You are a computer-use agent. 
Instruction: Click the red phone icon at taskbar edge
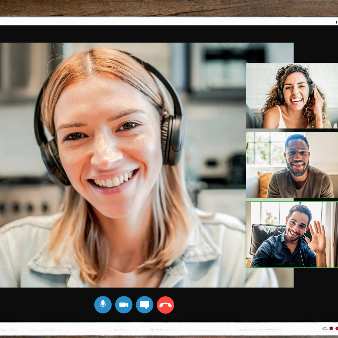pos(336,328)
